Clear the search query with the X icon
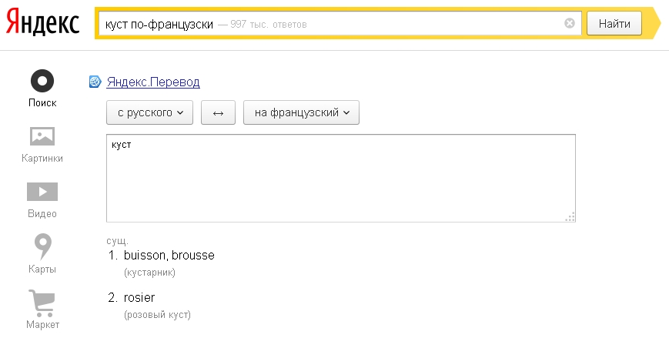This screenshot has width=669, height=338. [570, 23]
